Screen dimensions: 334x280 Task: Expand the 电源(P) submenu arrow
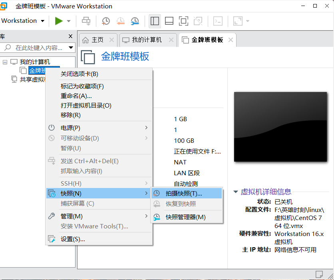pyautogui.click(x=146, y=128)
